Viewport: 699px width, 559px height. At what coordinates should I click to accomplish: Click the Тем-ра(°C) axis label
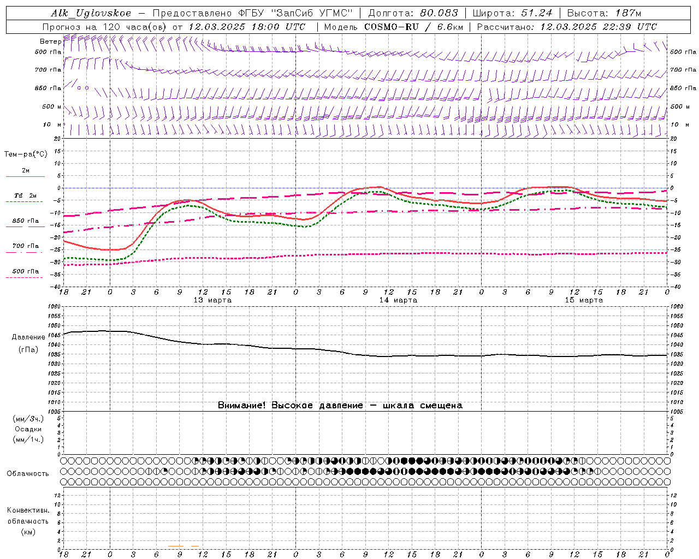click(x=26, y=154)
